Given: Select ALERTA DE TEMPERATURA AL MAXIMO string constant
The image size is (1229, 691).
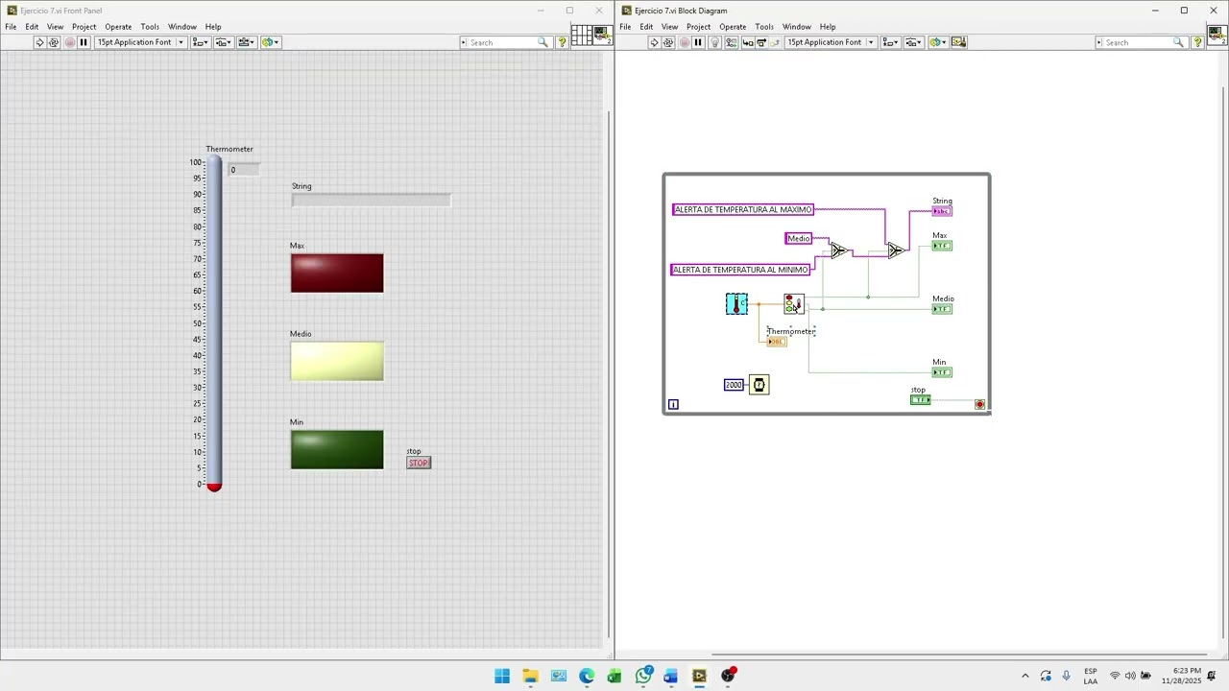Looking at the screenshot, I should coord(743,209).
